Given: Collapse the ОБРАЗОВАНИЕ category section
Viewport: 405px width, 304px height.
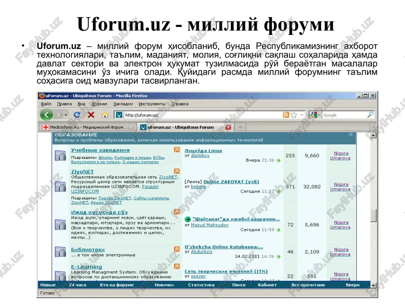Looking at the screenshot, I should point(350,135).
